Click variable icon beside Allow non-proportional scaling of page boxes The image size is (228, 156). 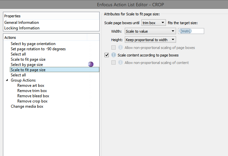121,47
